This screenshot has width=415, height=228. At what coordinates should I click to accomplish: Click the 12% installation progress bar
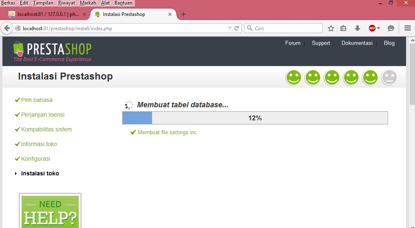point(255,118)
